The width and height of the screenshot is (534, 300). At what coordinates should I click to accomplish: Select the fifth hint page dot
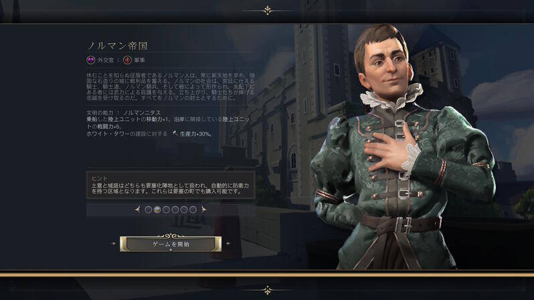point(184,210)
